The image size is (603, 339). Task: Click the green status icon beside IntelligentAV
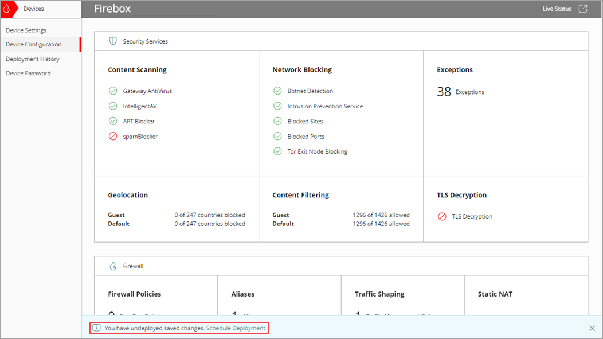(x=113, y=106)
